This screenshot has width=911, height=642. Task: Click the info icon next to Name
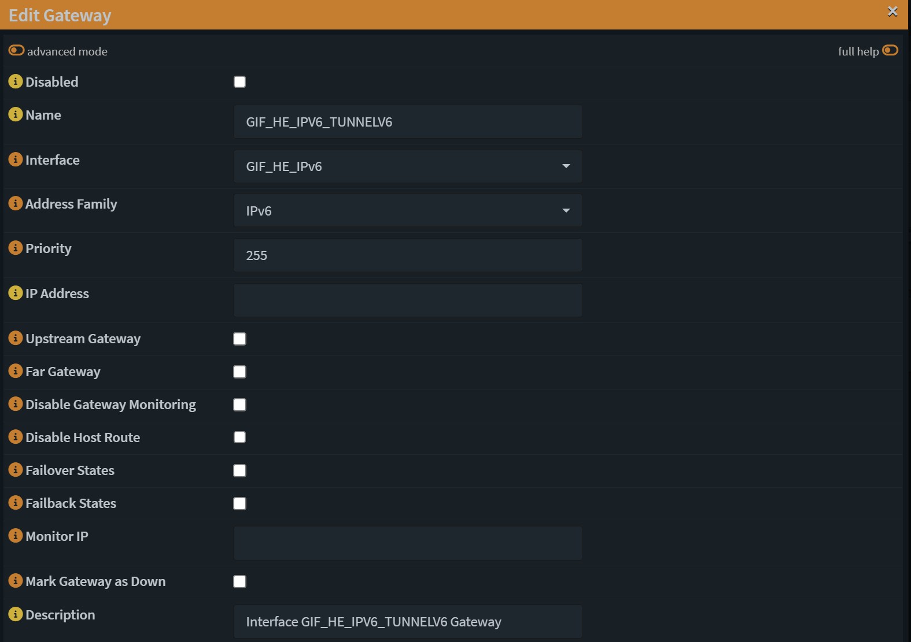(x=16, y=114)
